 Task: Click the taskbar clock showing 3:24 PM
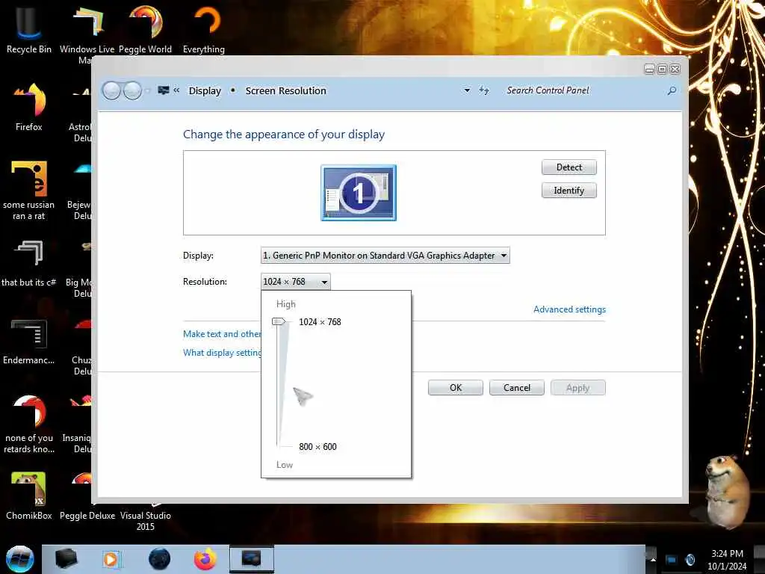coord(727,559)
